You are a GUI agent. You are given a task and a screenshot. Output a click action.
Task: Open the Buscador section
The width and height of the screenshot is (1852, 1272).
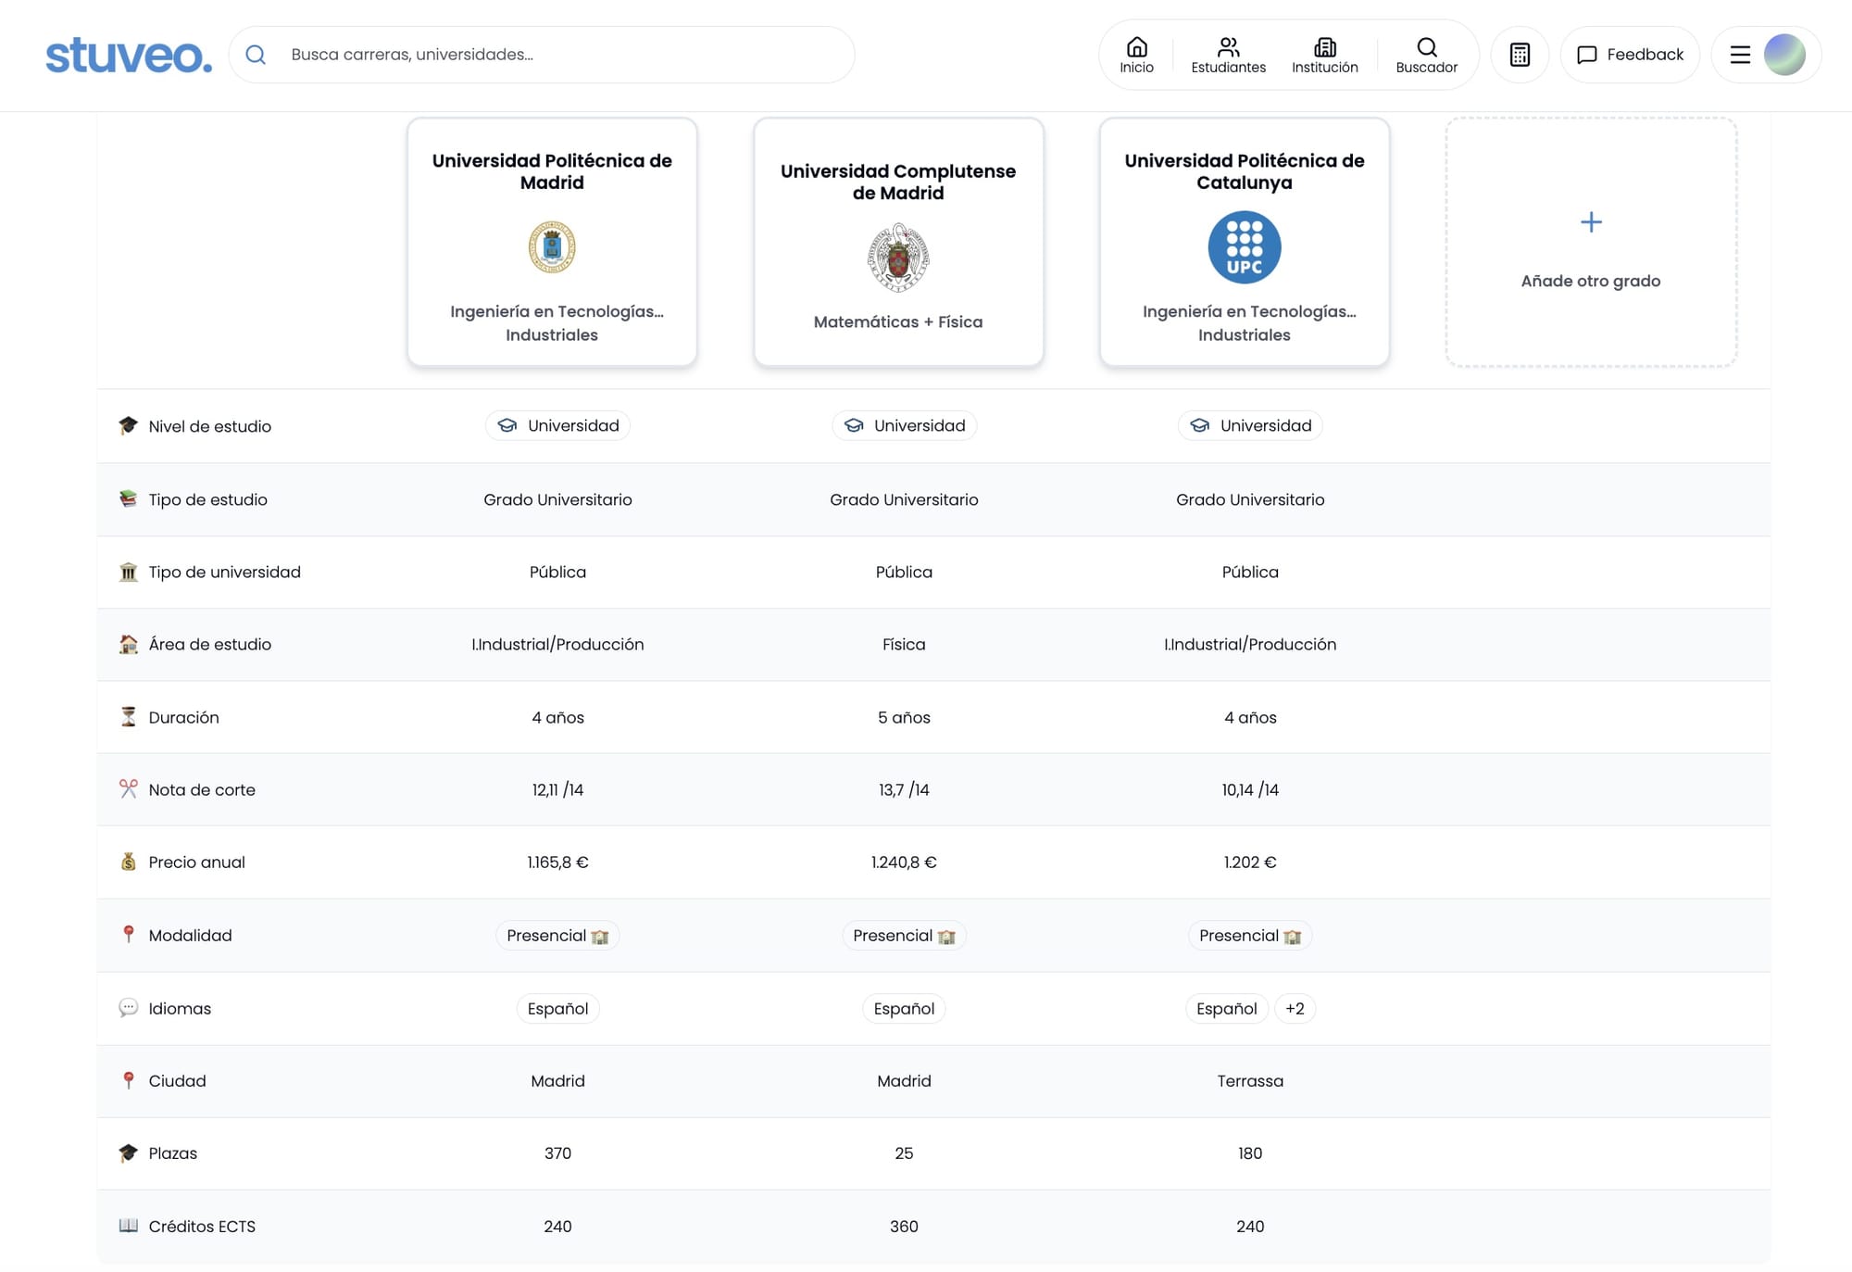click(x=1426, y=55)
